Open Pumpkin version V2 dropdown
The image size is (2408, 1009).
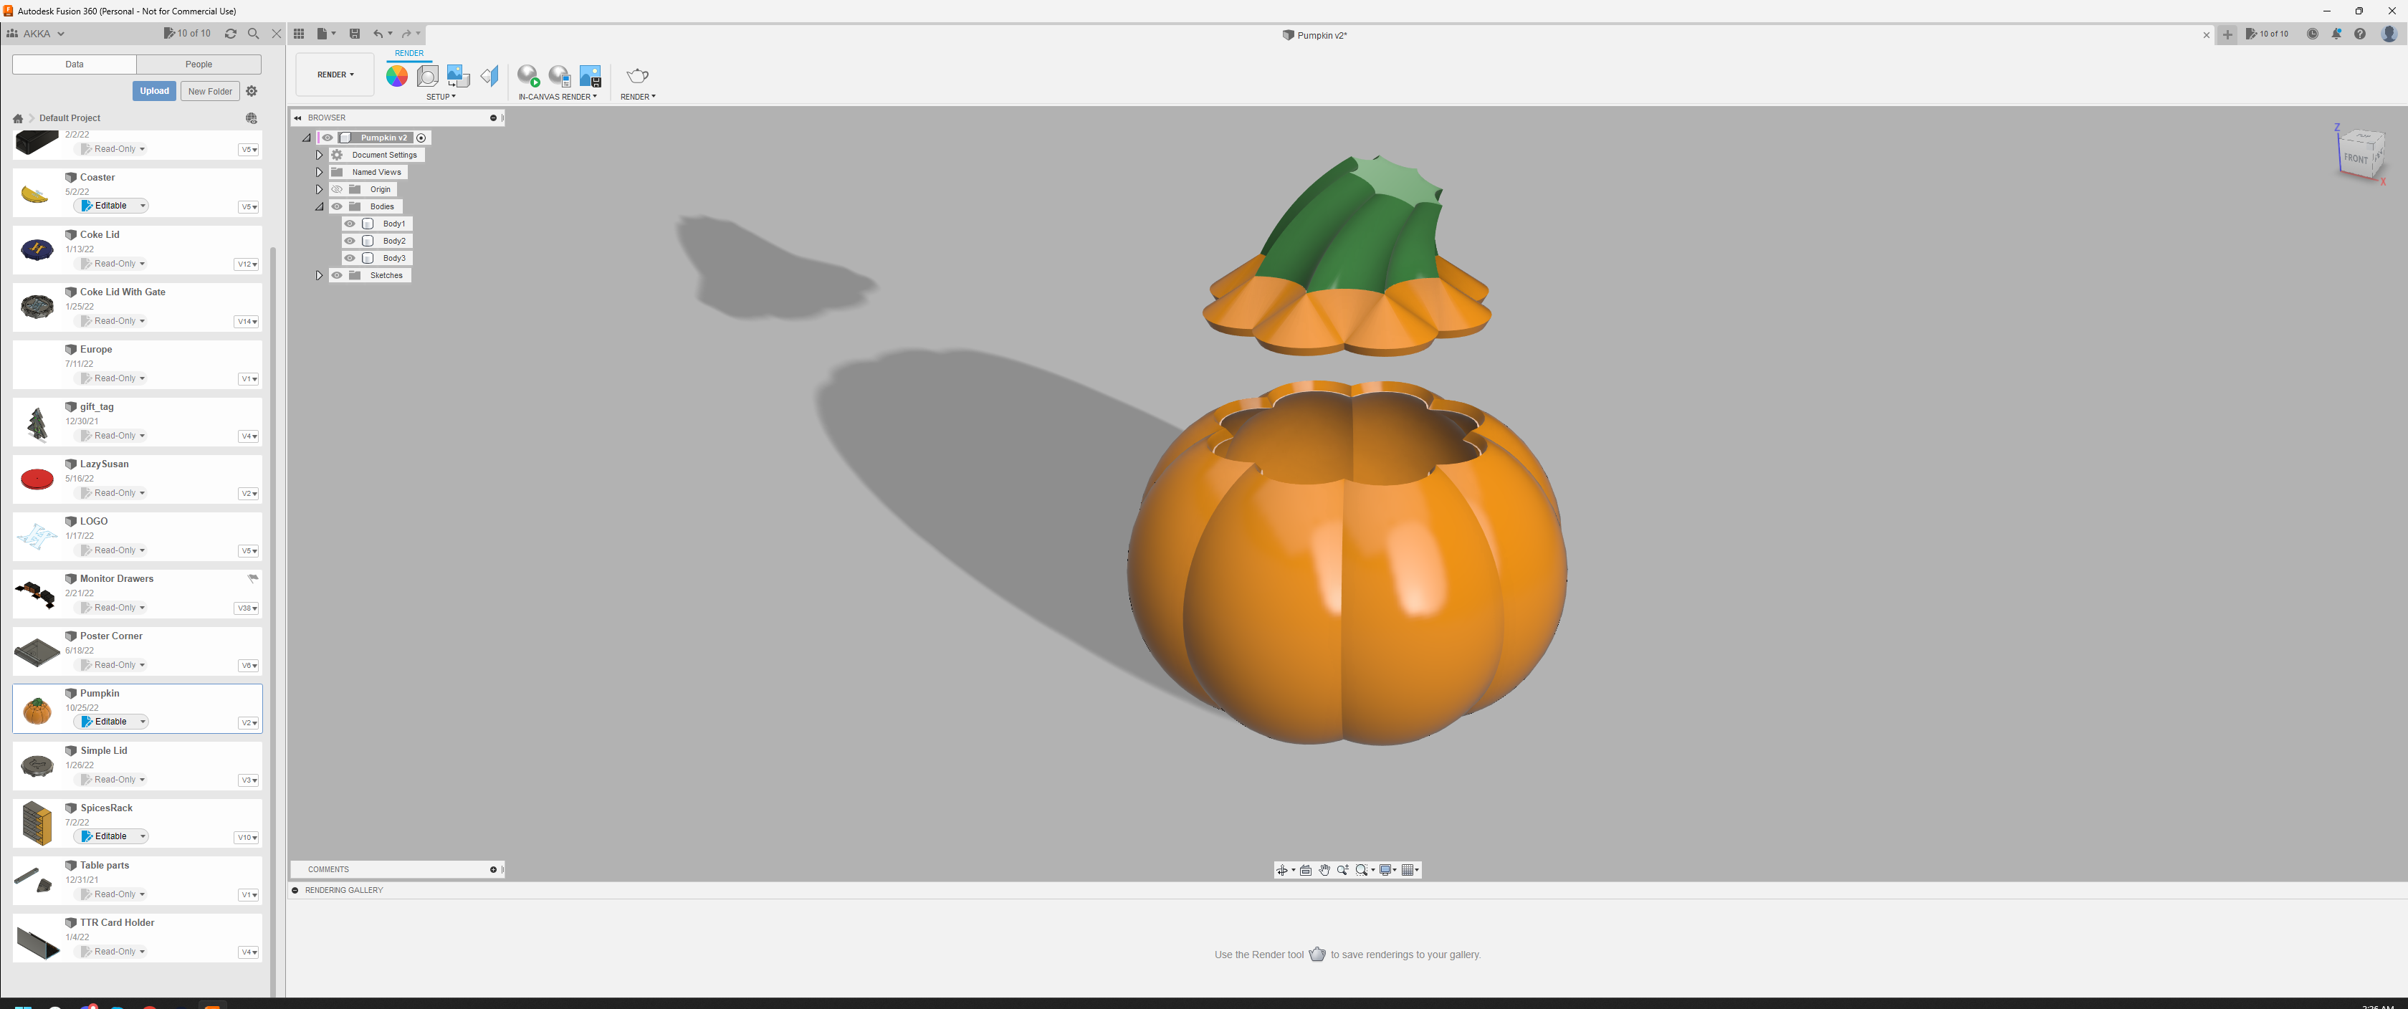click(x=249, y=723)
